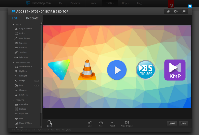Collapse the ADJUSTMENTS section
Viewport: 199px width, 135px height.
pyautogui.click(x=13, y=62)
